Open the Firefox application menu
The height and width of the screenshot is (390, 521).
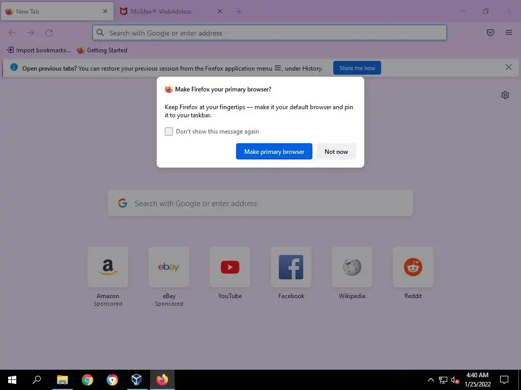(x=508, y=32)
